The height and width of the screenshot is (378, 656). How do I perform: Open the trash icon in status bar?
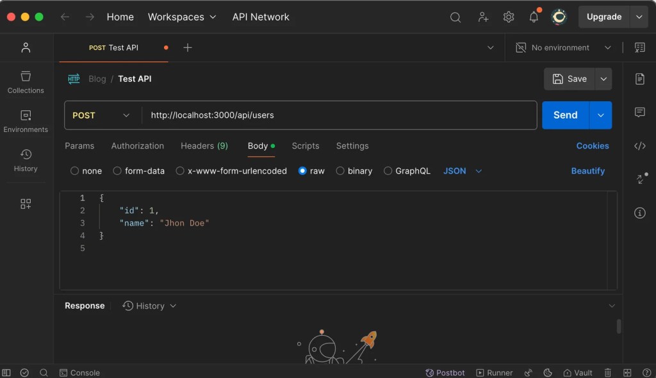(608, 373)
